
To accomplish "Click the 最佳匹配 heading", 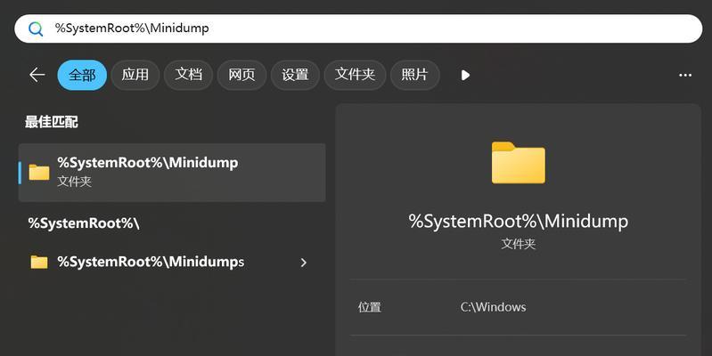I will (52, 122).
